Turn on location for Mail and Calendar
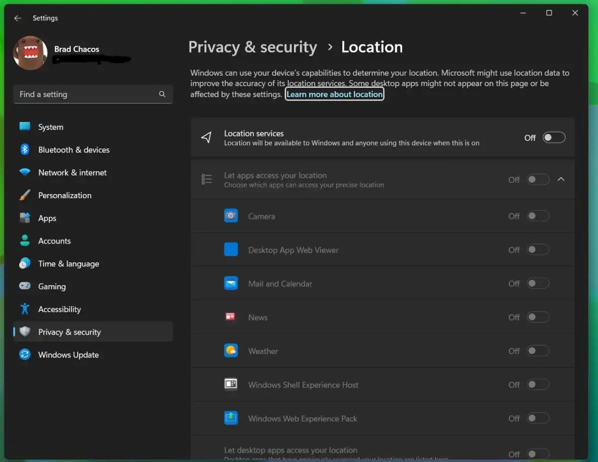Viewport: 598px width, 462px height. click(538, 283)
